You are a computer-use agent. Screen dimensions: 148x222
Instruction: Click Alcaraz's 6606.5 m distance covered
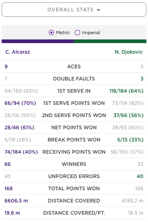(x=16, y=200)
